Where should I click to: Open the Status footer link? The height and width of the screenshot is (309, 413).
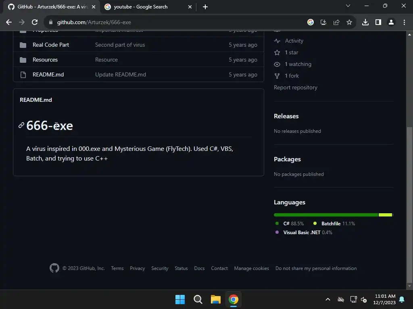click(181, 268)
